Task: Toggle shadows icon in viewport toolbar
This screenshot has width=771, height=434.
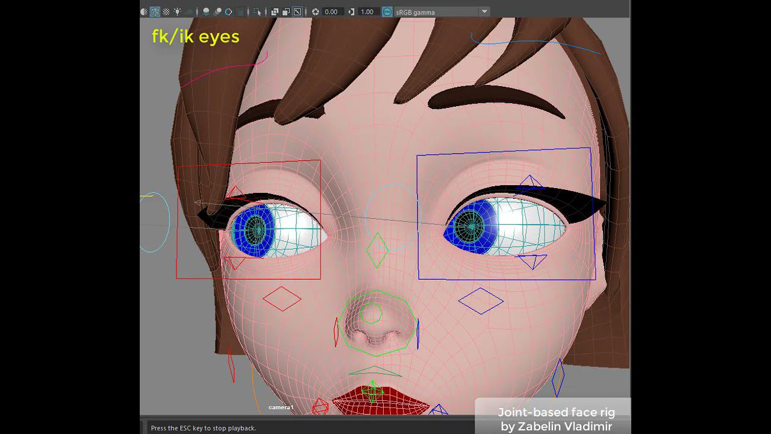Action: click(x=189, y=11)
